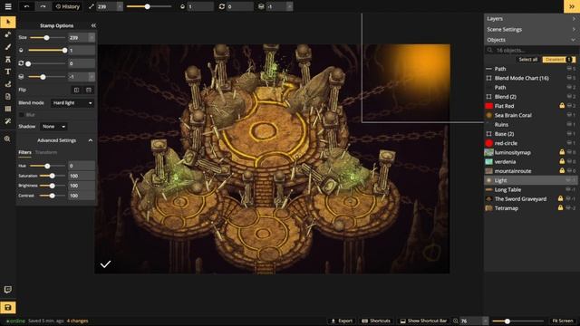
Task: Collapse the Stamp Options panel
Action: pos(93,25)
